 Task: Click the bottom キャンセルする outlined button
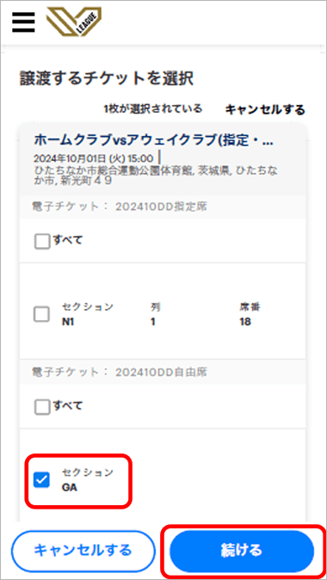tap(83, 550)
